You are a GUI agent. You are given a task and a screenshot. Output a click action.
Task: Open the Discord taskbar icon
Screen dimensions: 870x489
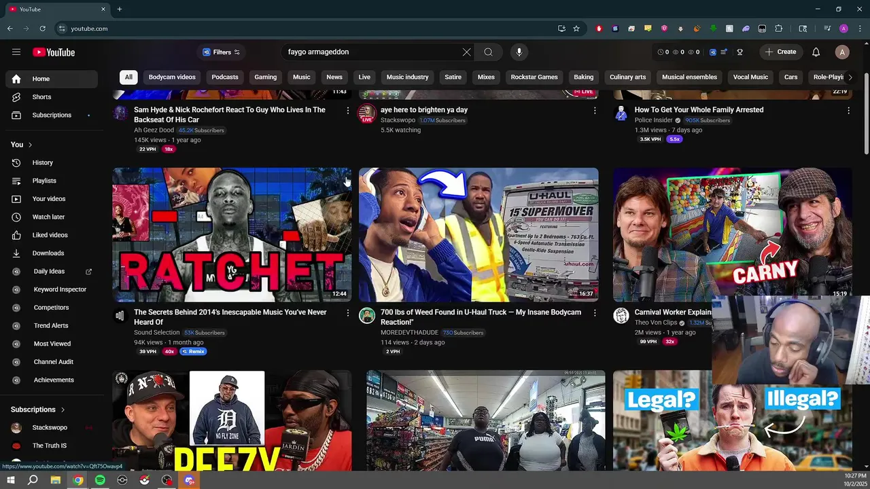point(190,480)
